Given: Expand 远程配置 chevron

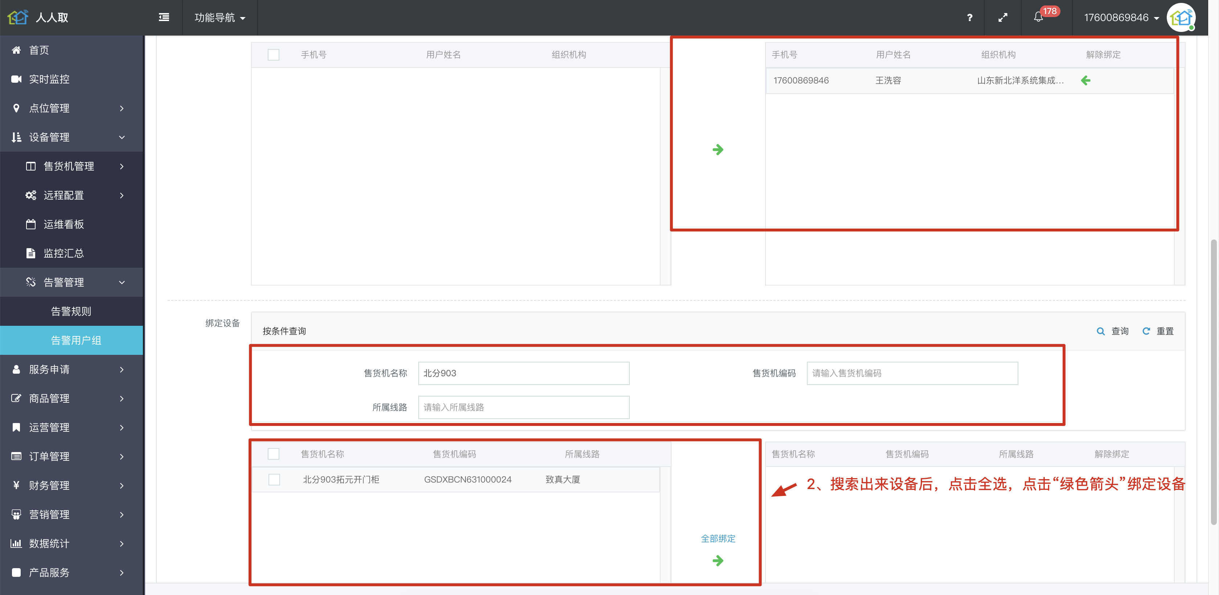Looking at the screenshot, I should tap(122, 196).
